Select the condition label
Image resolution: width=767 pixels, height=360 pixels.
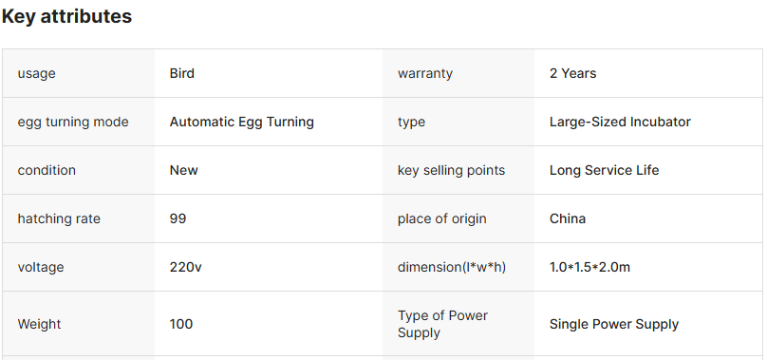click(x=47, y=170)
